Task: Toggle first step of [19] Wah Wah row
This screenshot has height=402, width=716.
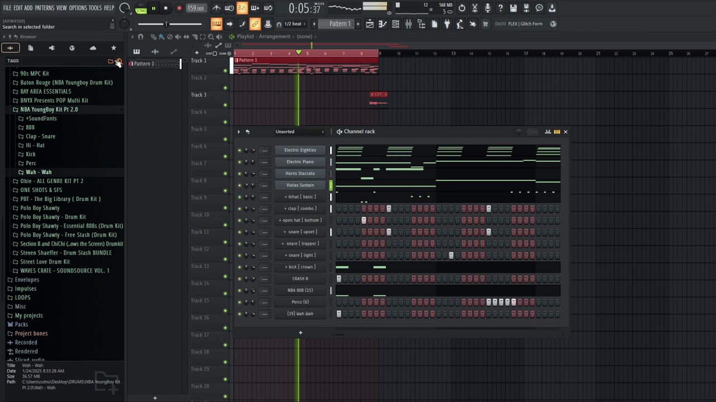Action: click(x=339, y=314)
